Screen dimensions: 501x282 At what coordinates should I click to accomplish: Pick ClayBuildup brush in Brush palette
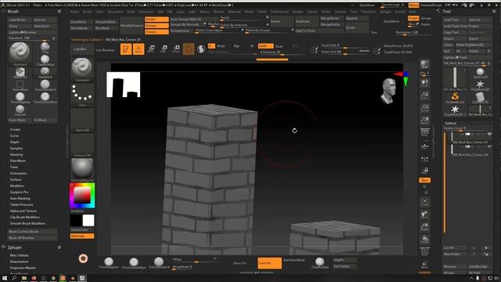click(x=45, y=60)
